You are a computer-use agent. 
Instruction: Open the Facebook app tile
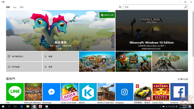(x=179, y=92)
